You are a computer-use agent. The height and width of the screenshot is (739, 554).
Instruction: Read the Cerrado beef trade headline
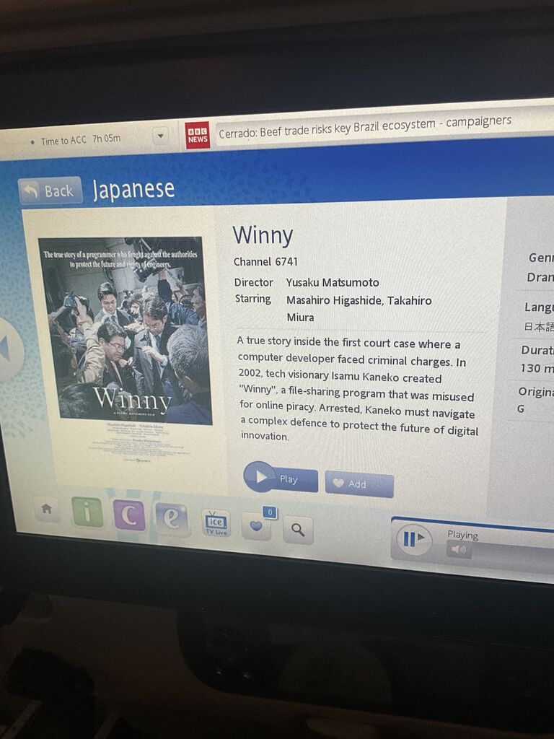point(364,127)
